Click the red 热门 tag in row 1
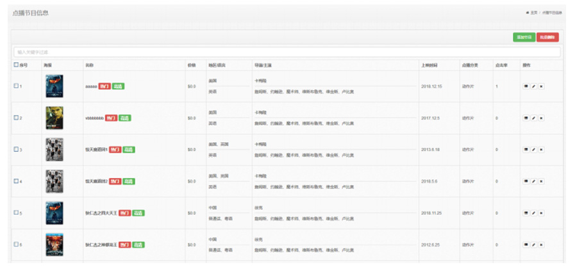 click(x=105, y=86)
